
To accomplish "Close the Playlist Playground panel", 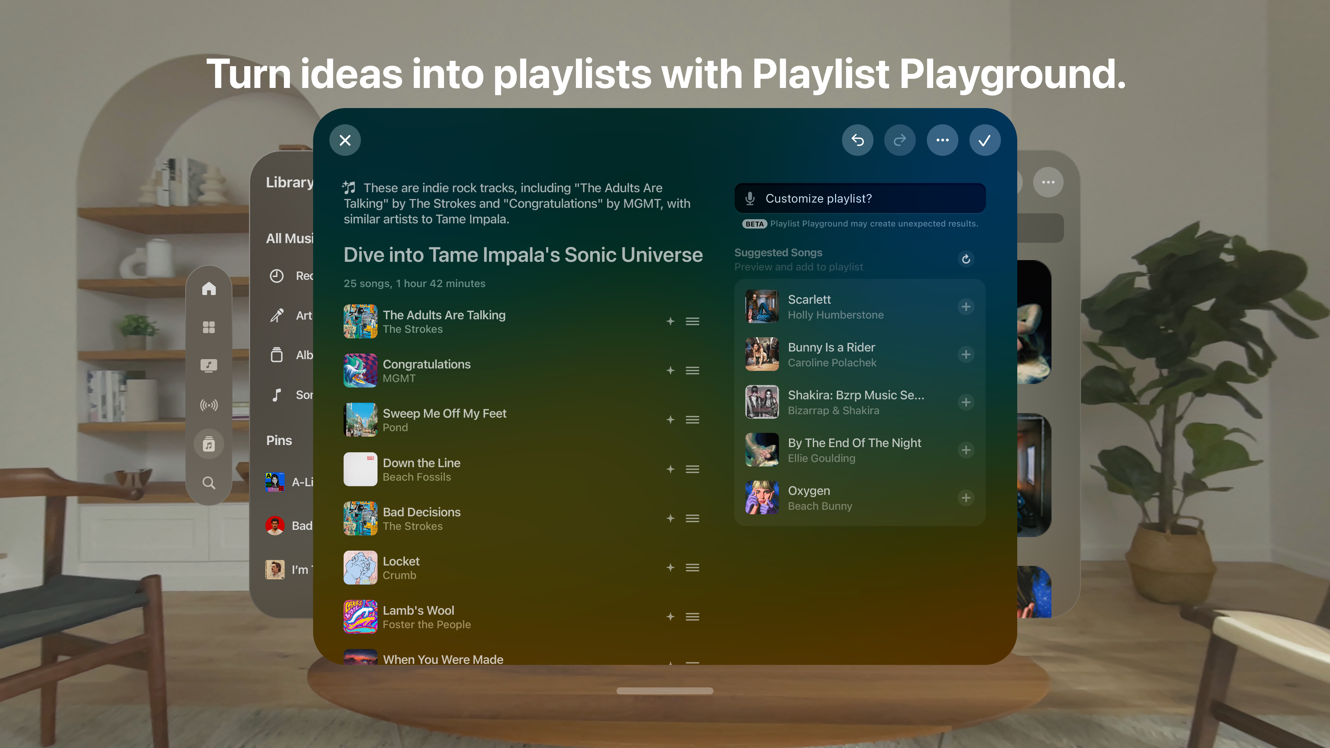I will pyautogui.click(x=345, y=140).
